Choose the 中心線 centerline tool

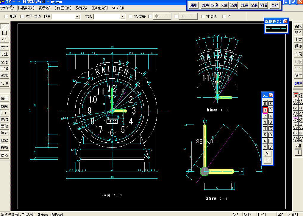click(x=4, y=69)
